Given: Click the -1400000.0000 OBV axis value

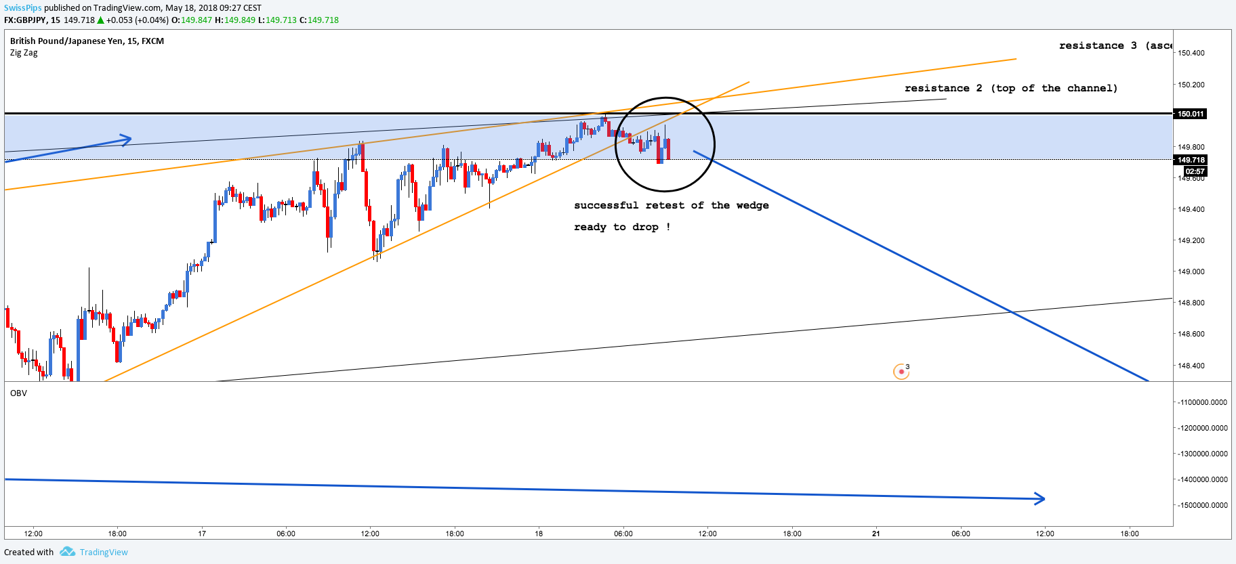Looking at the screenshot, I should coord(1202,479).
